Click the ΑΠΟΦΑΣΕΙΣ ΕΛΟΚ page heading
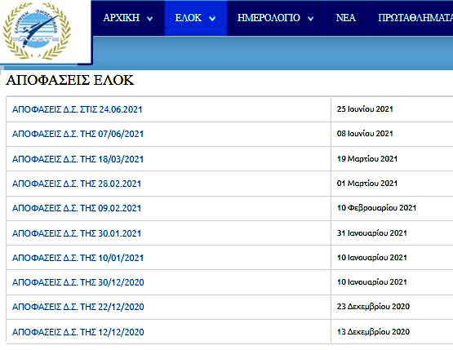 70,80
